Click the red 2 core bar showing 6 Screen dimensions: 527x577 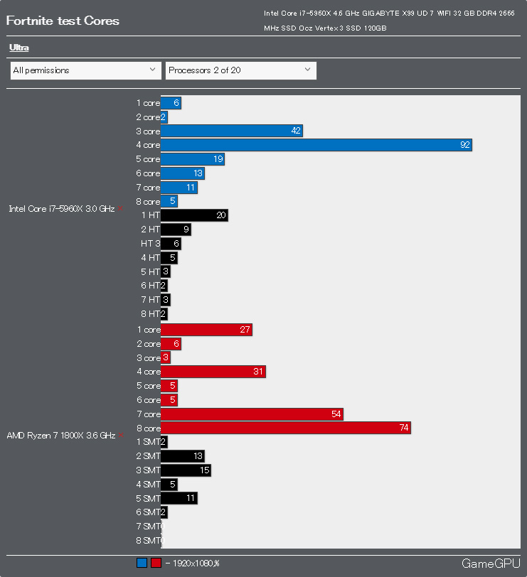click(x=171, y=344)
